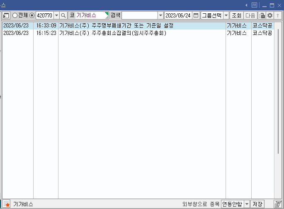
Task: Click the date field 2023/06/24
Action: click(x=178, y=15)
